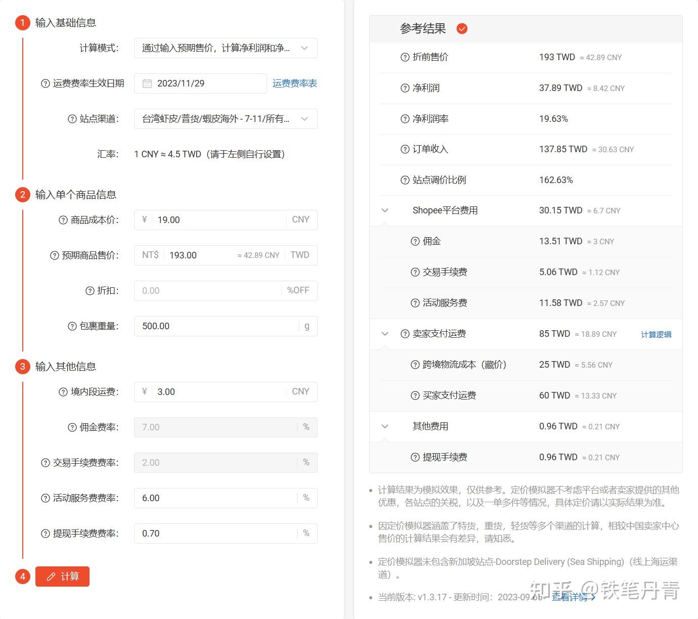The width and height of the screenshot is (698, 619).
Task: Click help icon beside 站点渠道
Action: coord(72,119)
